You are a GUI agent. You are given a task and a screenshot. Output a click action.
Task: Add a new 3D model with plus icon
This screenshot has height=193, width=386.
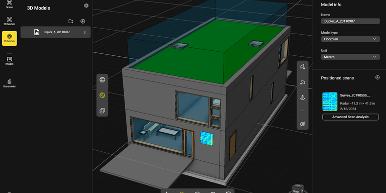[x=83, y=21]
